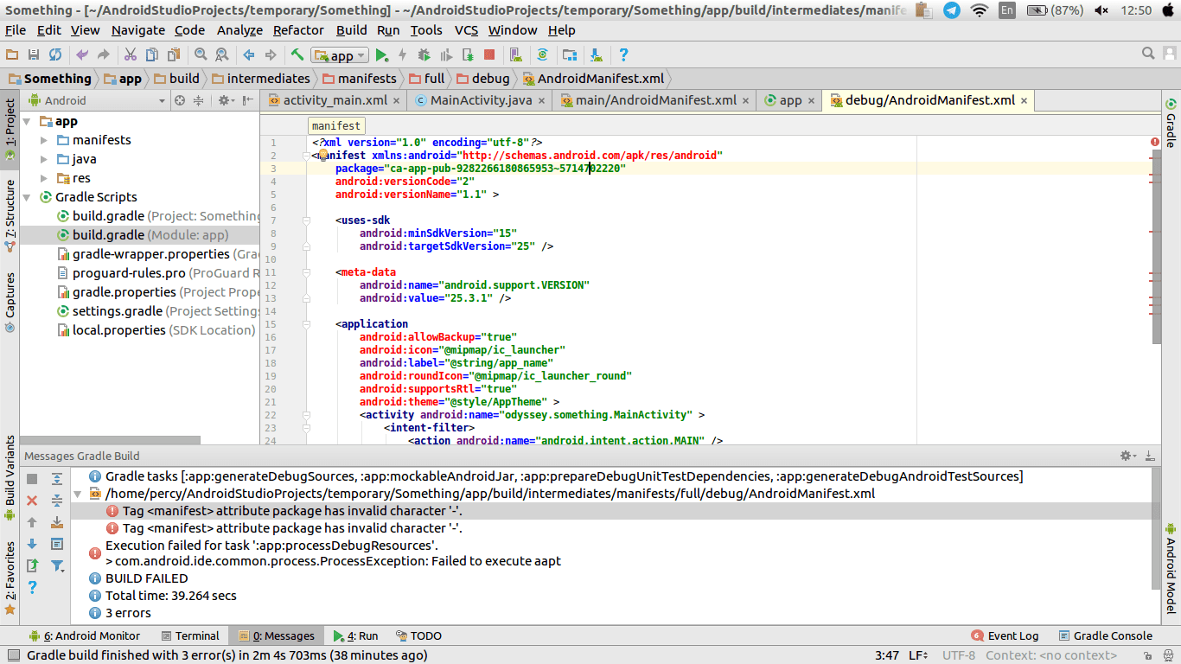
Task: Click the muted volume tray icon
Action: tap(1101, 10)
